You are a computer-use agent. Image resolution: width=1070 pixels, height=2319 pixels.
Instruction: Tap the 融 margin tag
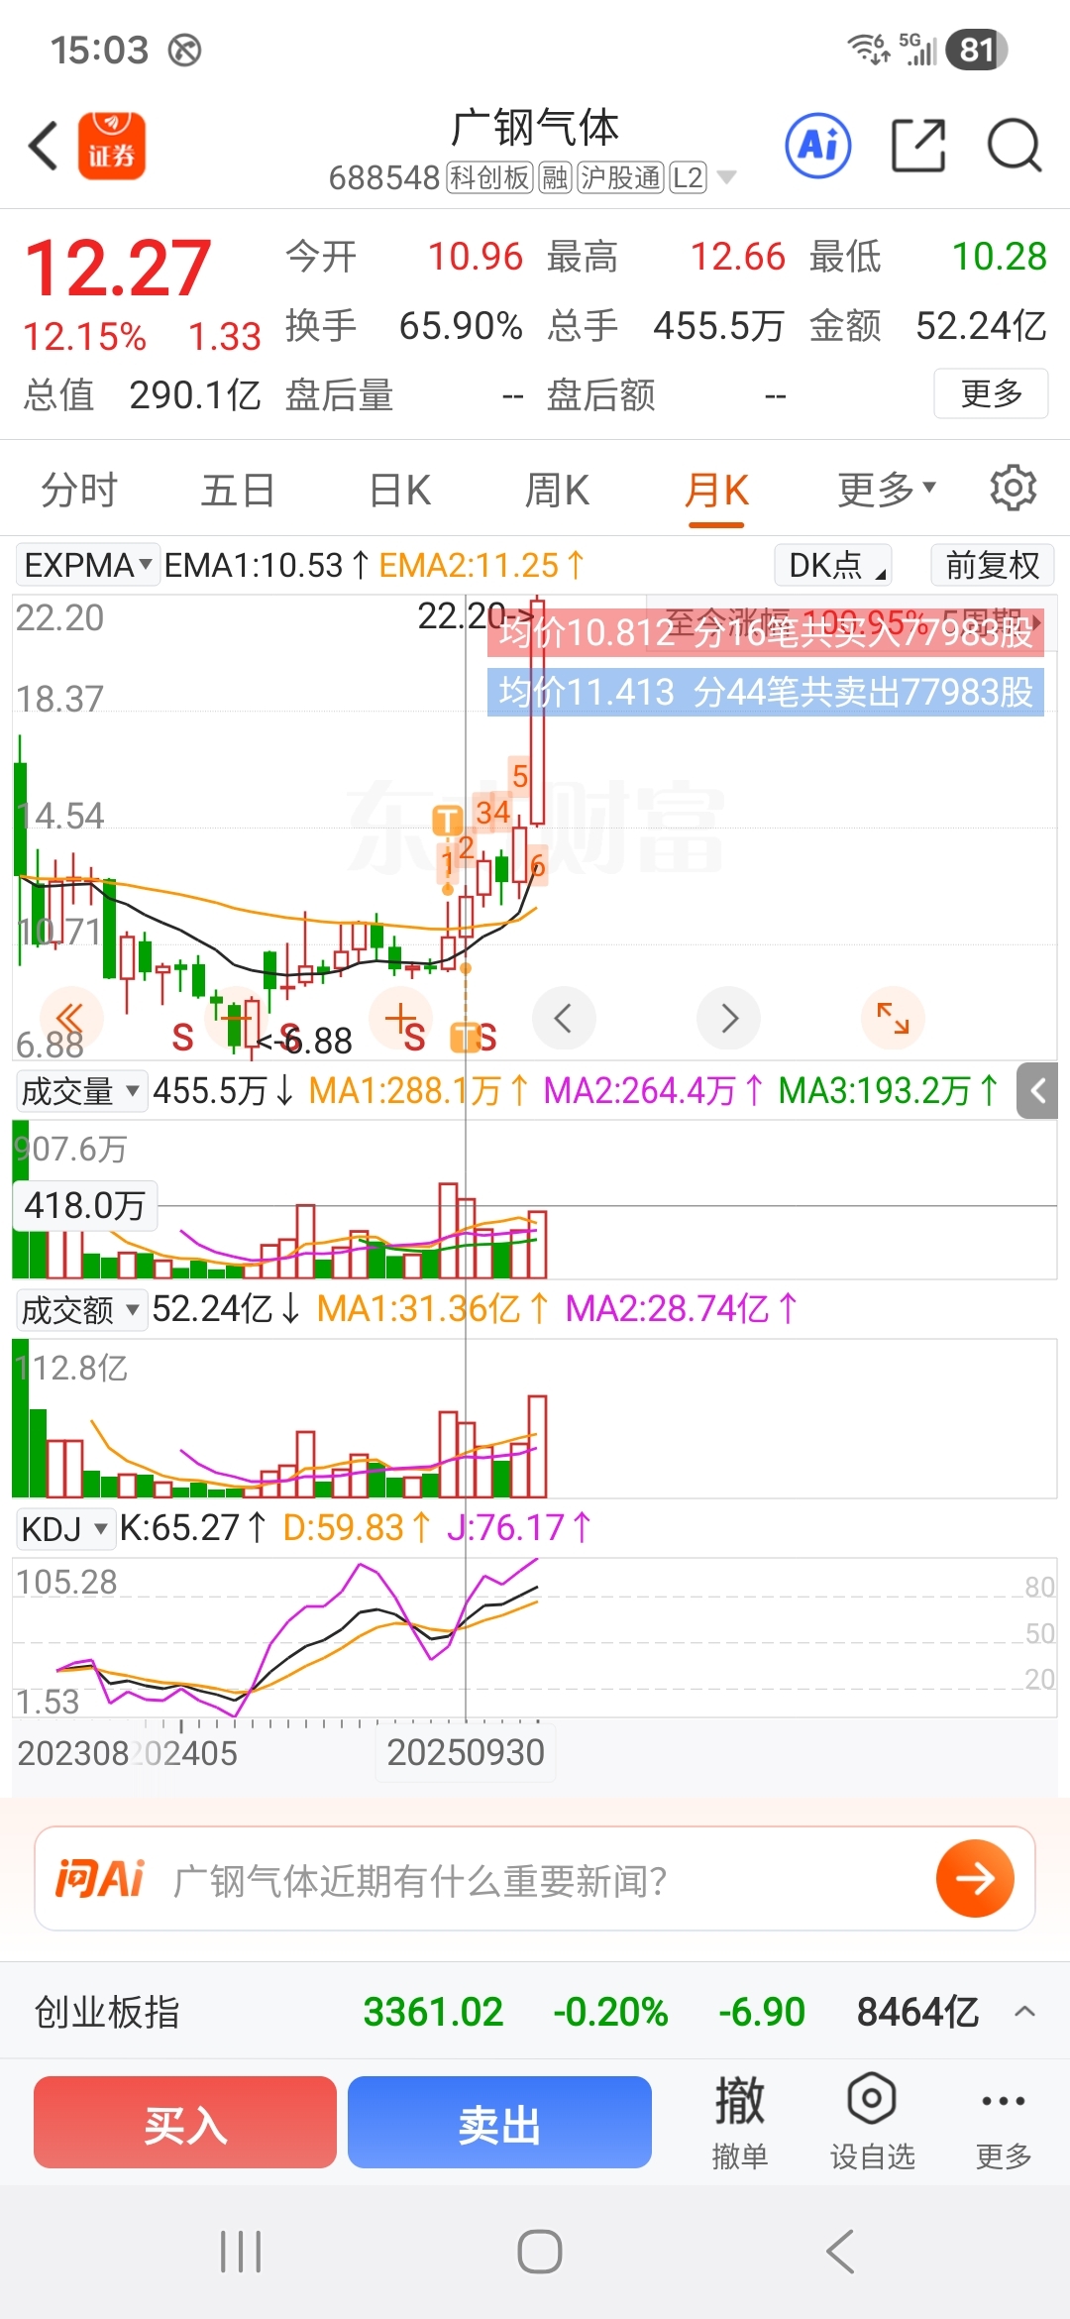click(x=555, y=177)
